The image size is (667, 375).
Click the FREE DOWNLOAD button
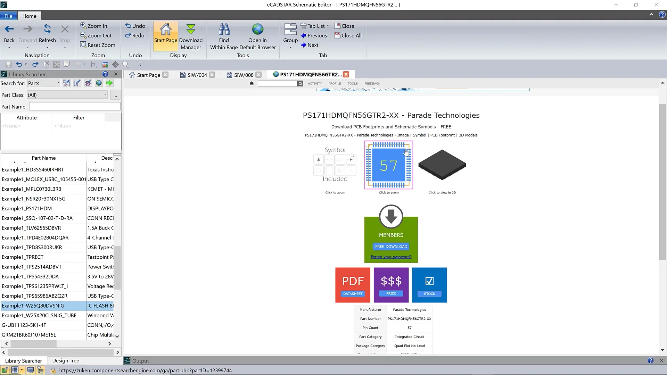tap(391, 247)
